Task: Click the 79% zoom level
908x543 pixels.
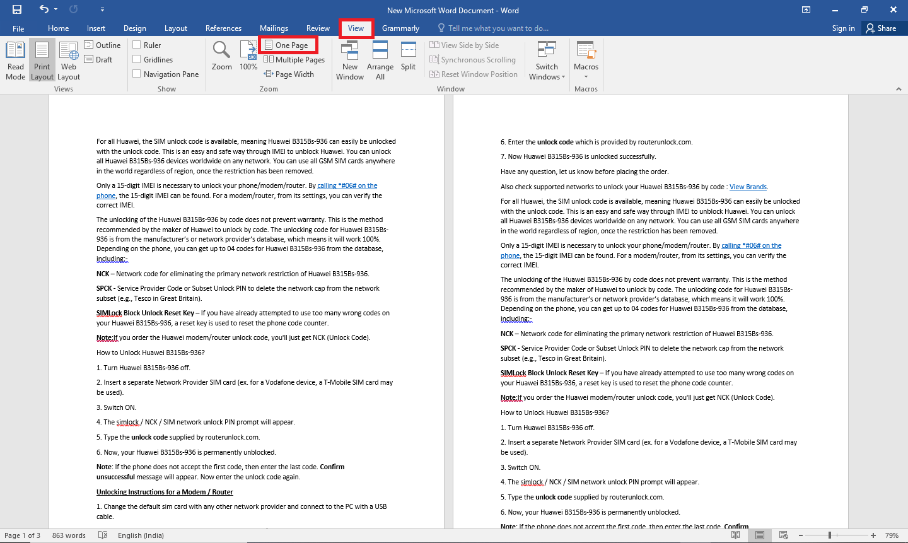Action: [892, 535]
